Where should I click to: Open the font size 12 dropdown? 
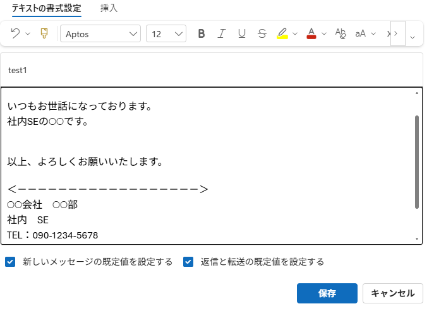[x=166, y=33]
